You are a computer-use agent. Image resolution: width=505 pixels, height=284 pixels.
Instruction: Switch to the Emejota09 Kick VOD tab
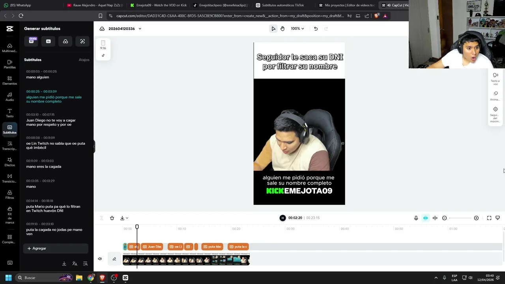pos(158,5)
